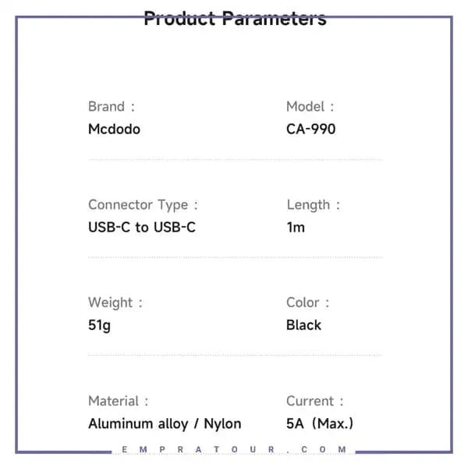Select the Color label
The width and height of the screenshot is (468, 468).
307,303
